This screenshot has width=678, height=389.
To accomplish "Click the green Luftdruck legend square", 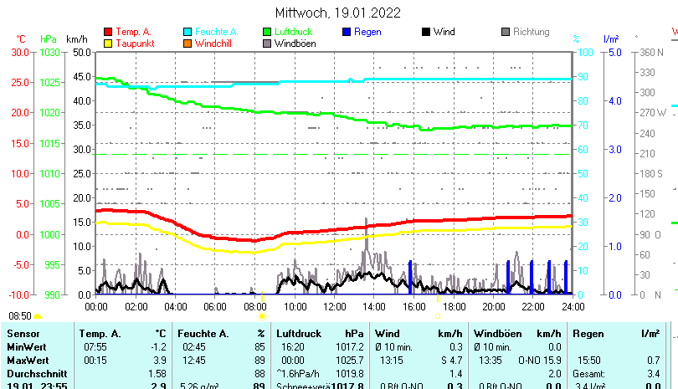I will tap(268, 32).
